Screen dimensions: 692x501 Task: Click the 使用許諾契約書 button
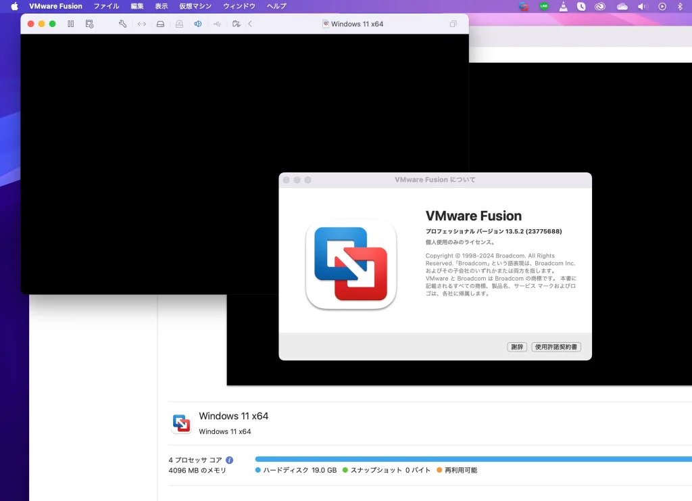[x=556, y=347]
